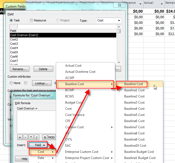Click the Actual column filter arrow
Screen dimensions: 175x163
[x=161, y=3]
